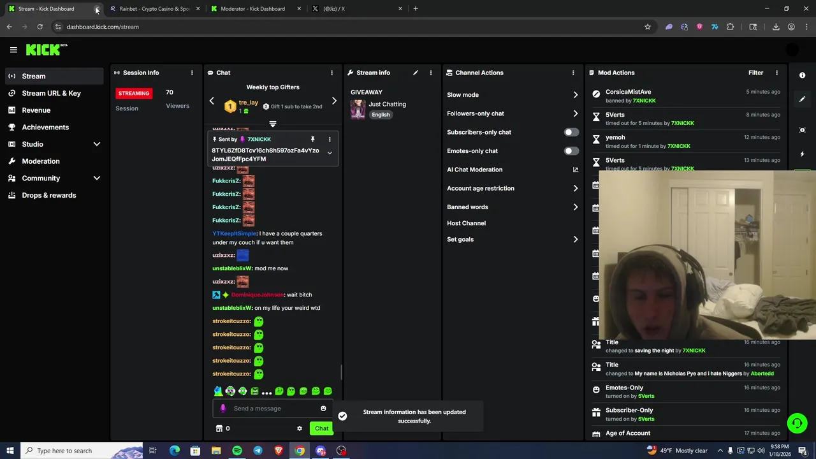Open Stream info panel options menu

431,73
